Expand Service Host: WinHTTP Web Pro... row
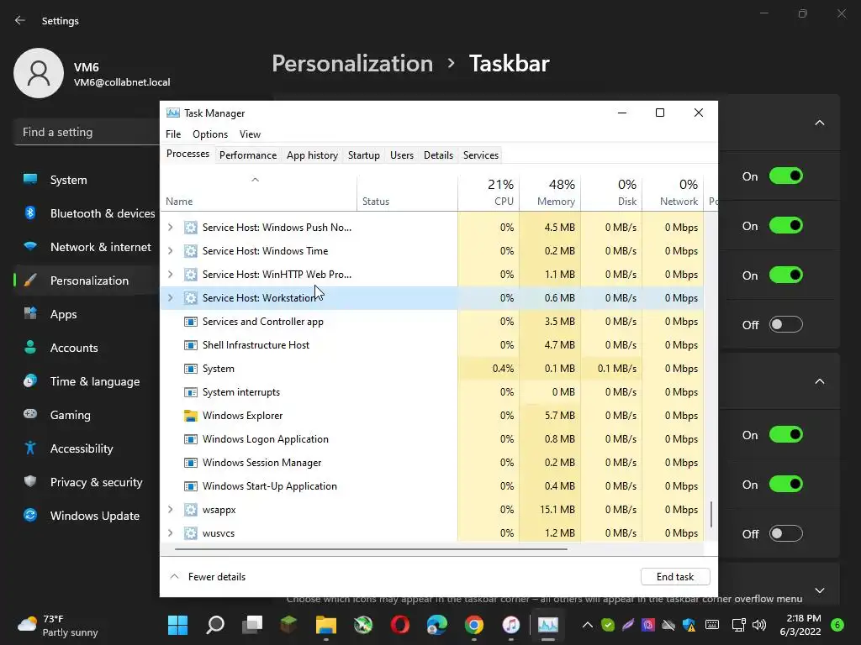The image size is (861, 645). 170,275
